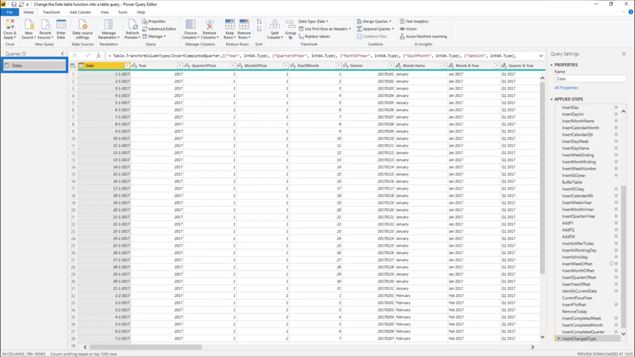Delete the InsertChangedType step
Image resolution: width=635 pixels, height=357 pixels.
point(559,339)
